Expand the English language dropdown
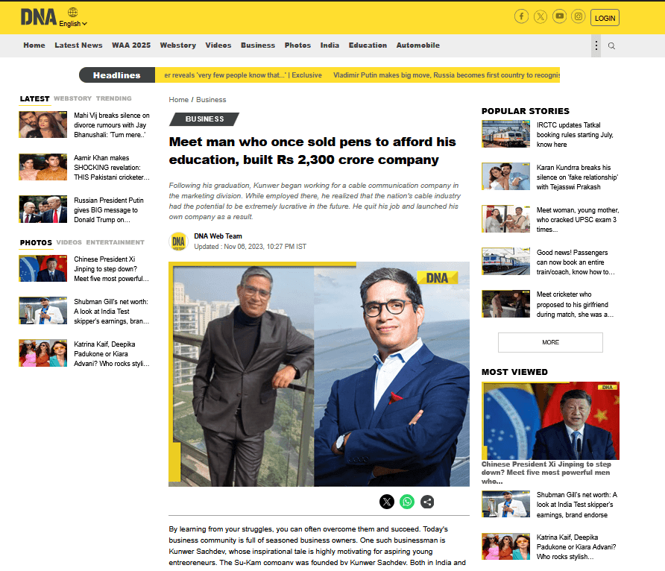This screenshot has width=665, height=571. (73, 24)
